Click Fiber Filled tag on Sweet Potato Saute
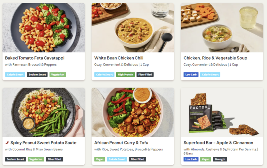The image size is (267, 168). coord(54,159)
